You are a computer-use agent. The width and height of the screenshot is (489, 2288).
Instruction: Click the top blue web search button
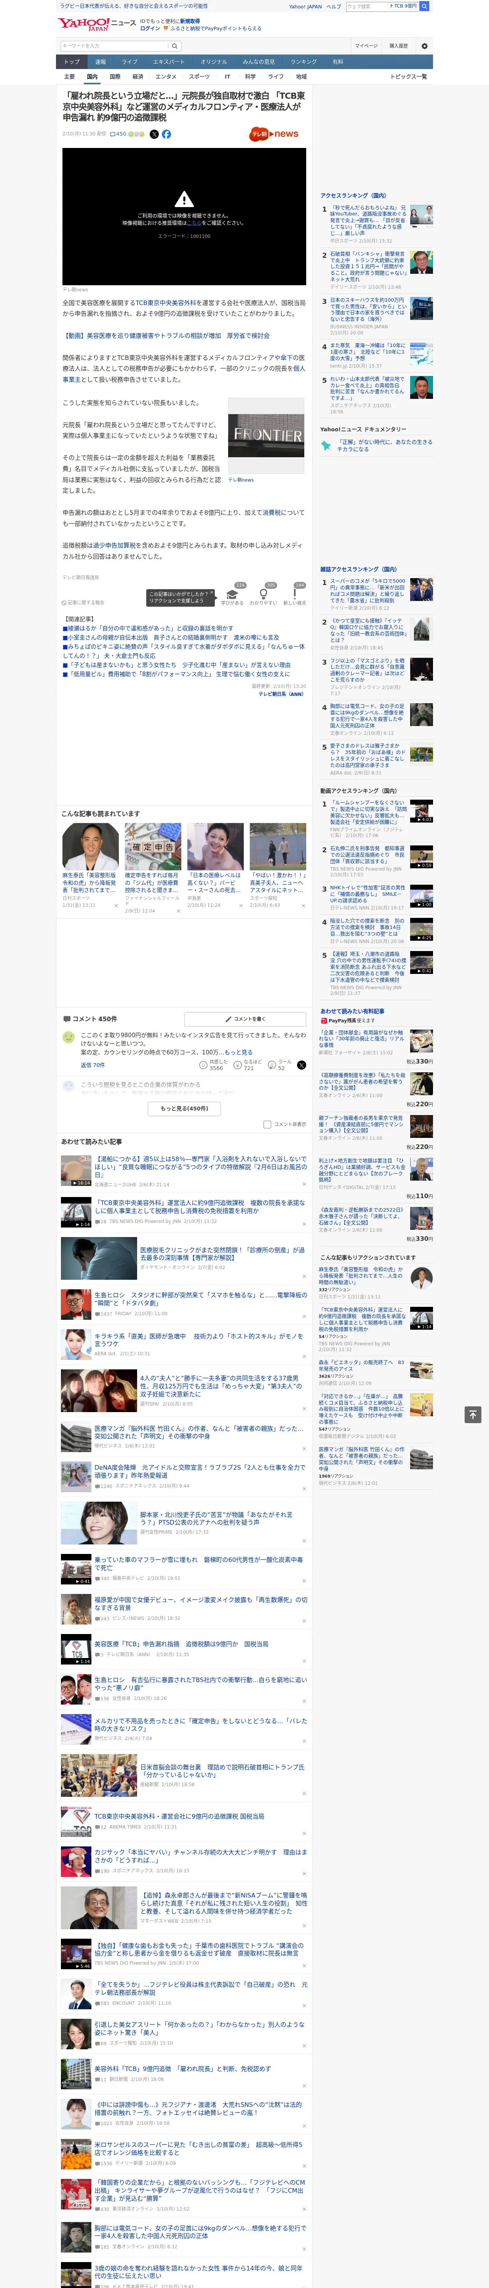424,6
